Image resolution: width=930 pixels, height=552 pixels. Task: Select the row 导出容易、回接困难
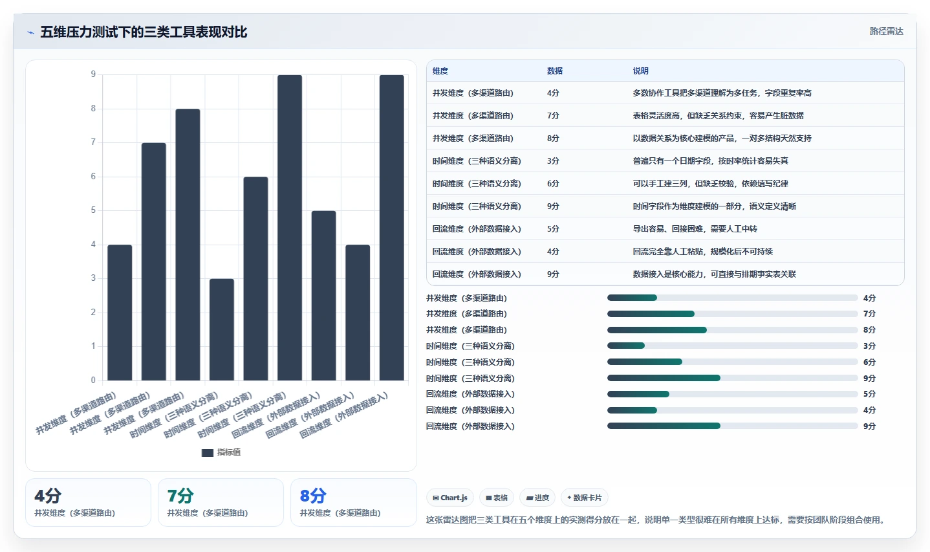[x=665, y=229]
